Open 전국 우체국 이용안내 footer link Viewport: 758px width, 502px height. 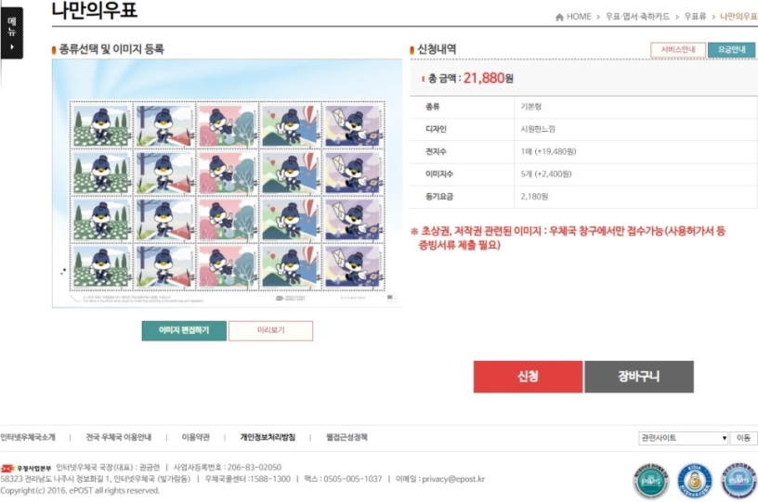[x=119, y=437]
